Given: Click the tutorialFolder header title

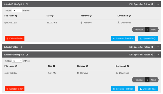Looking at the screenshot, I should (x=11, y=47).
